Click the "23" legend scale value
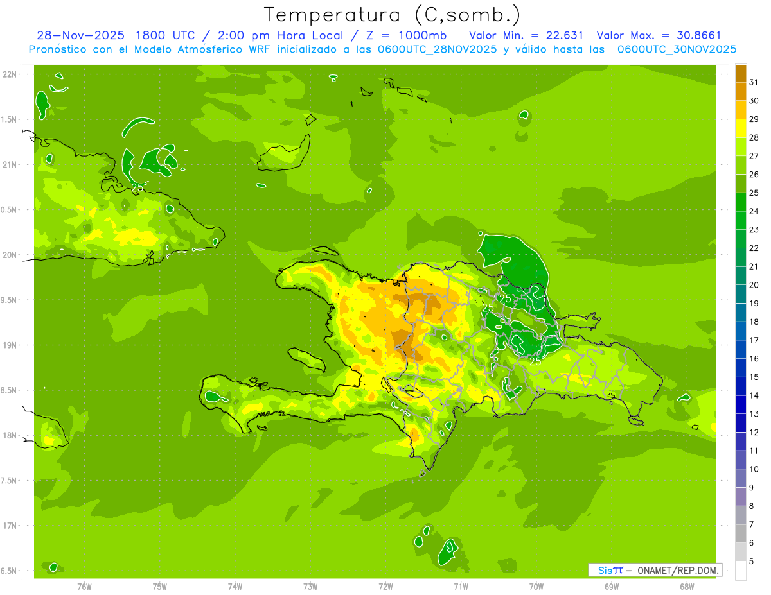 [x=754, y=230]
